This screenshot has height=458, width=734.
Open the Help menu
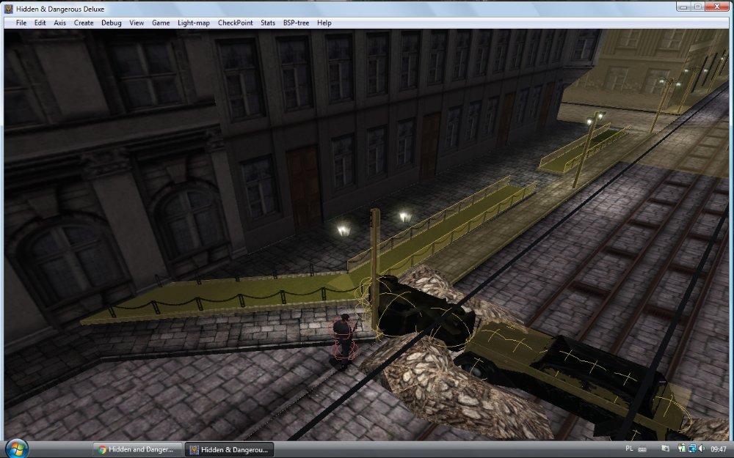[324, 23]
